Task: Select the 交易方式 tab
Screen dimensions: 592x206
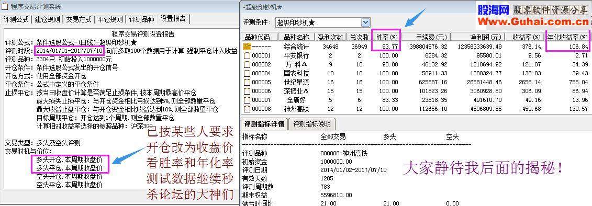Action: [79, 19]
